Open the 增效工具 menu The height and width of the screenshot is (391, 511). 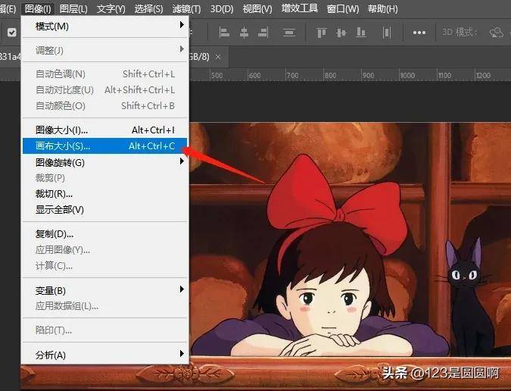[x=300, y=8]
